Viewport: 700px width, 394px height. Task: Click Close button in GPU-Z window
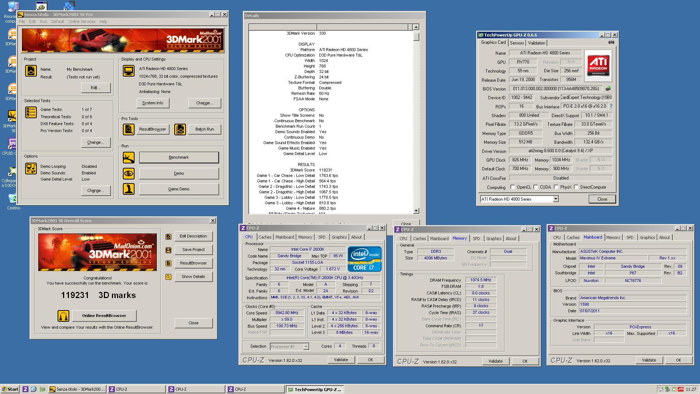coord(602,199)
